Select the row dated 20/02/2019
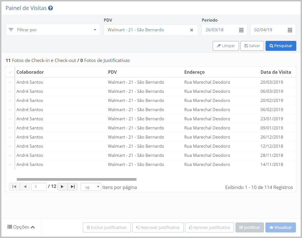Image resolution: width=302 pixels, height=238 pixels. tap(10, 100)
